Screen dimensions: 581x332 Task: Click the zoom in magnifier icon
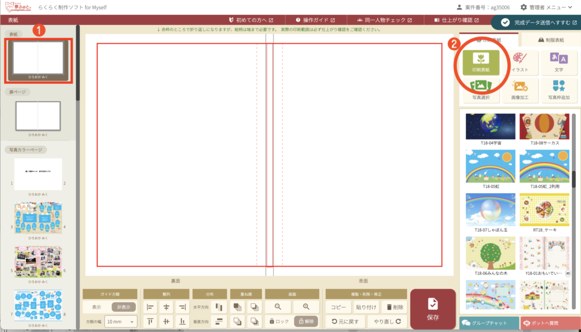point(306,307)
